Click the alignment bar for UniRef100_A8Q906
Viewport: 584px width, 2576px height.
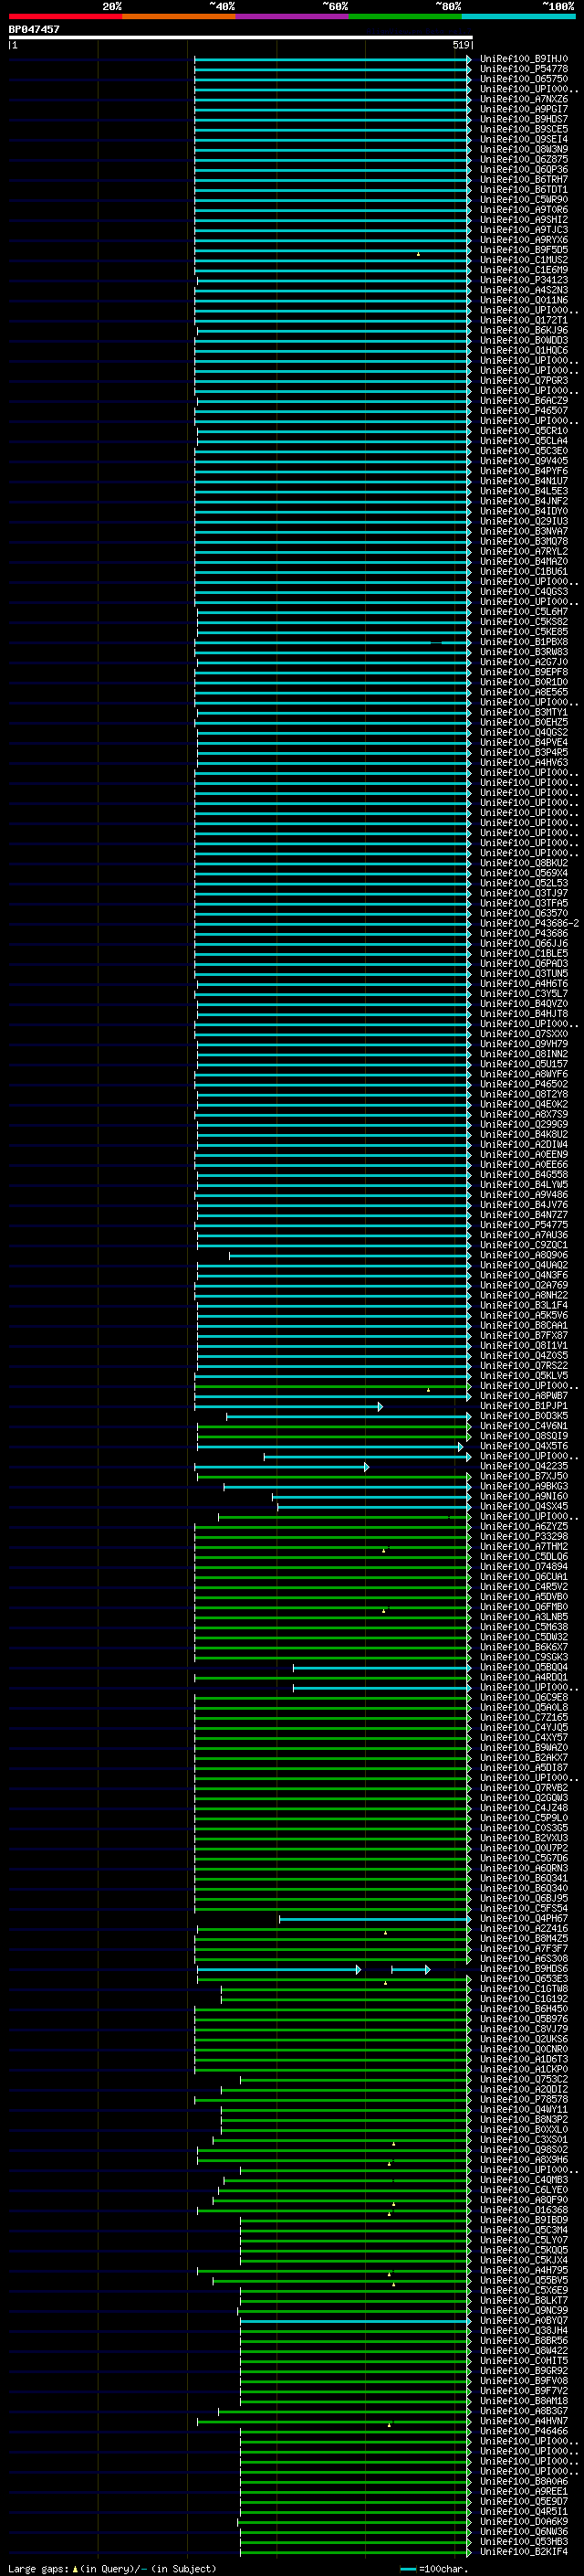coord(350,1255)
